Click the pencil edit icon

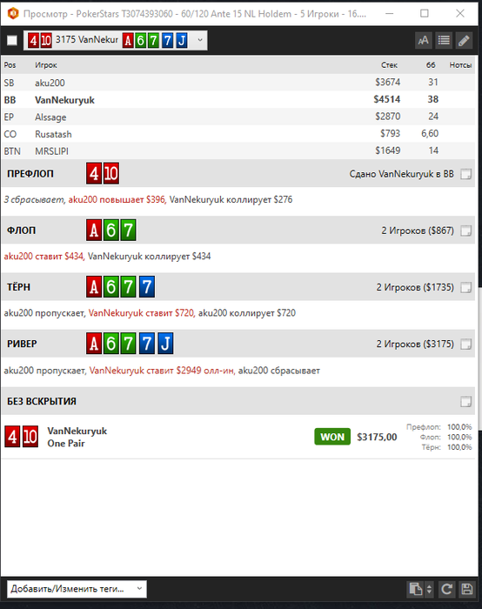point(464,40)
